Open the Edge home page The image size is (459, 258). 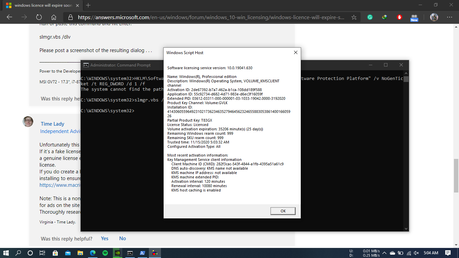pyautogui.click(x=54, y=17)
